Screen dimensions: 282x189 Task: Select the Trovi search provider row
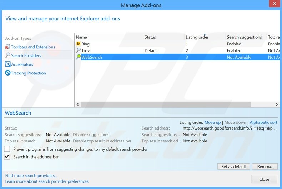pos(177,50)
